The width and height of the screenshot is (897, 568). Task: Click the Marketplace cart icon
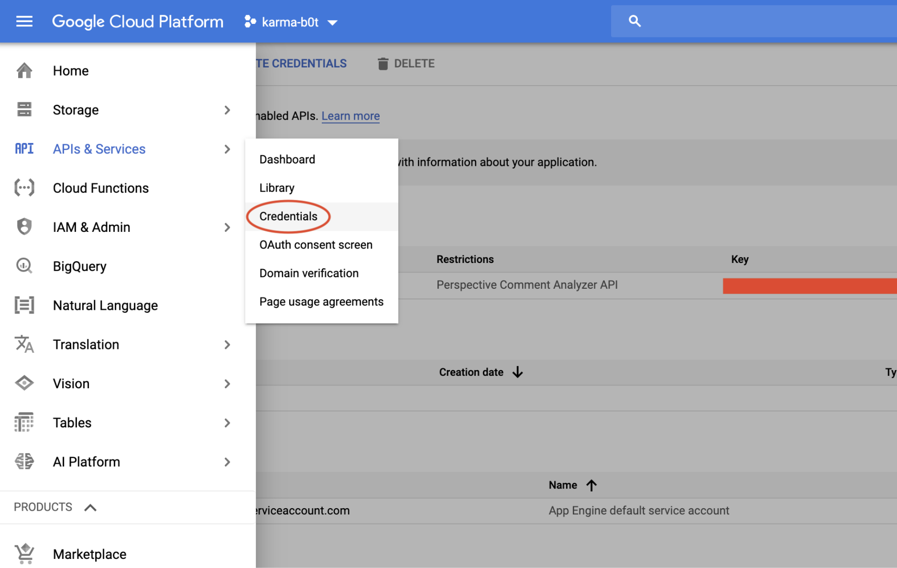[x=24, y=553]
